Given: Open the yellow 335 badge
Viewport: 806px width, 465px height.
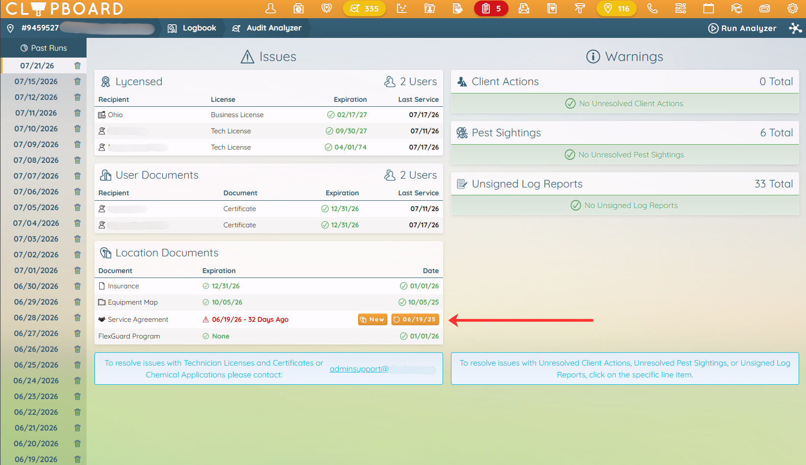Looking at the screenshot, I should pyautogui.click(x=364, y=8).
